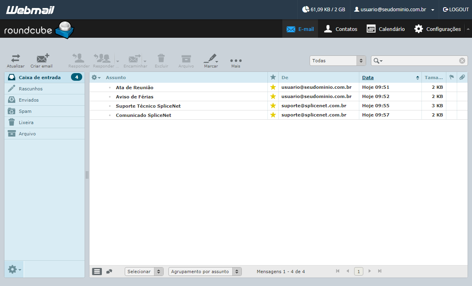Unstar the Comunicado SpliceNet message
Viewport: 472px width, 286px height.
click(x=273, y=115)
